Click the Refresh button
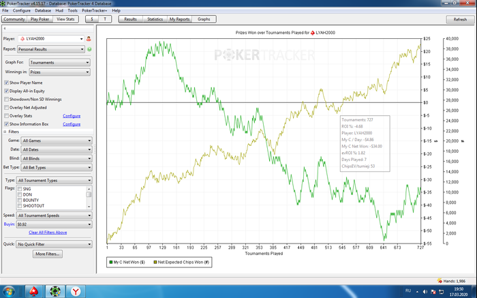477x298 pixels. pyautogui.click(x=460, y=19)
